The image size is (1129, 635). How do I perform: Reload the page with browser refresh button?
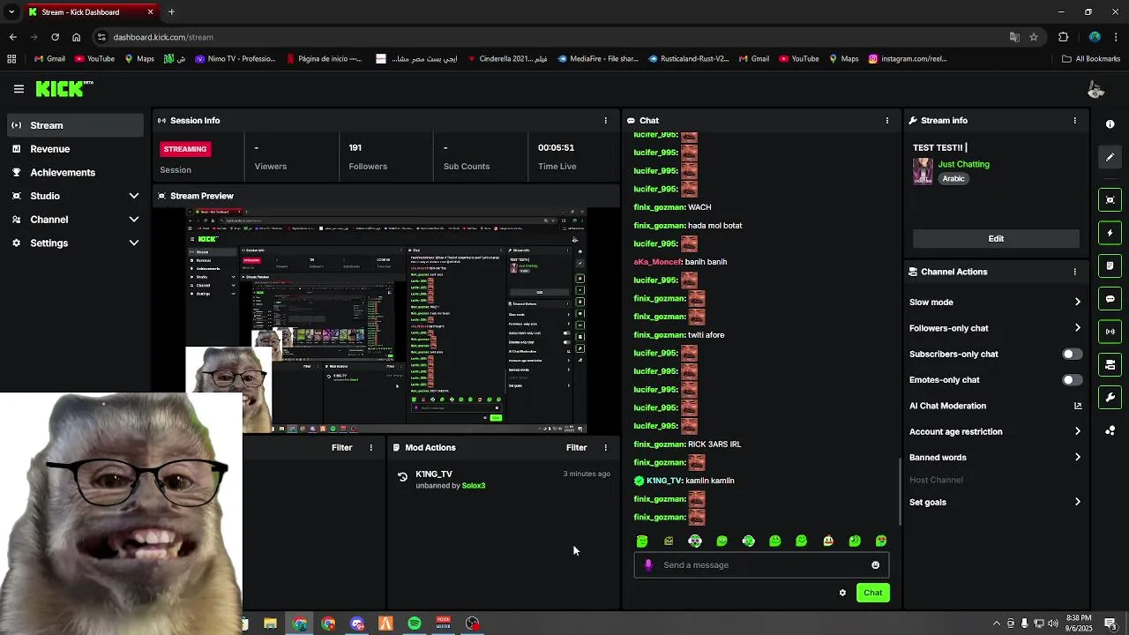(55, 37)
